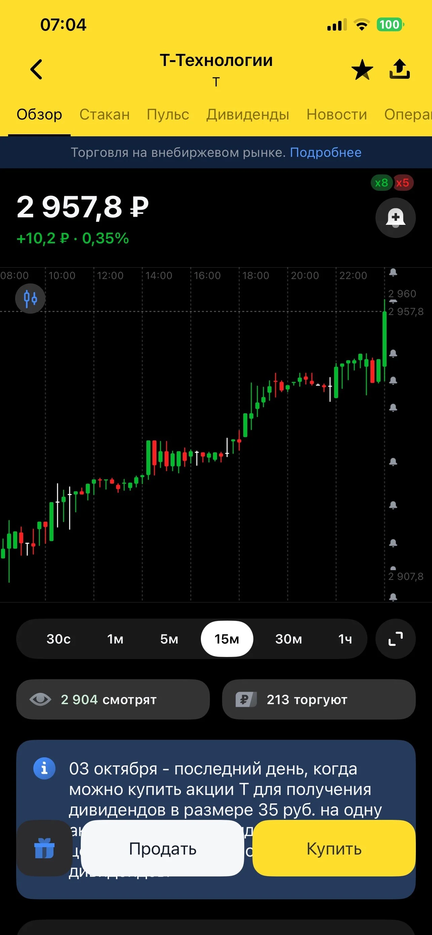This screenshot has width=432, height=935.
Task: Tap the 2 904 смотрят viewers pill
Action: [x=113, y=699]
